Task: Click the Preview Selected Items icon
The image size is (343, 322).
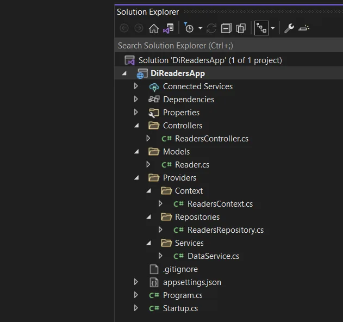Action: click(x=304, y=28)
